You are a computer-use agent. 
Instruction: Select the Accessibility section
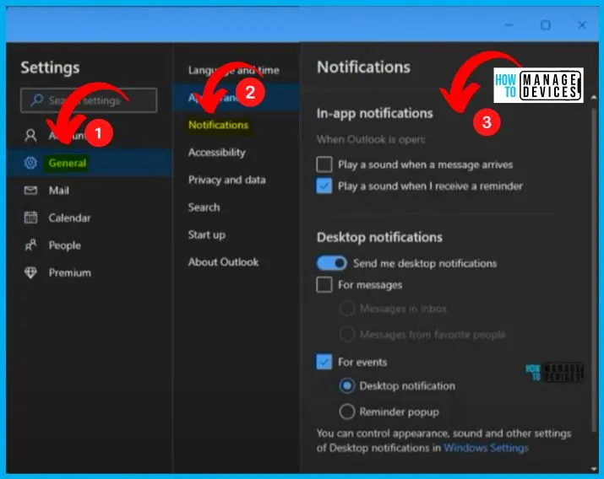coord(216,153)
